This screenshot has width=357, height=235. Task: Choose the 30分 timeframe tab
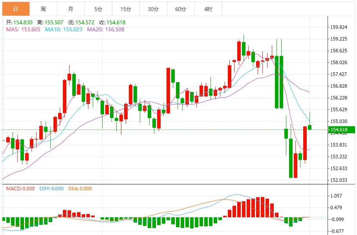(x=153, y=9)
